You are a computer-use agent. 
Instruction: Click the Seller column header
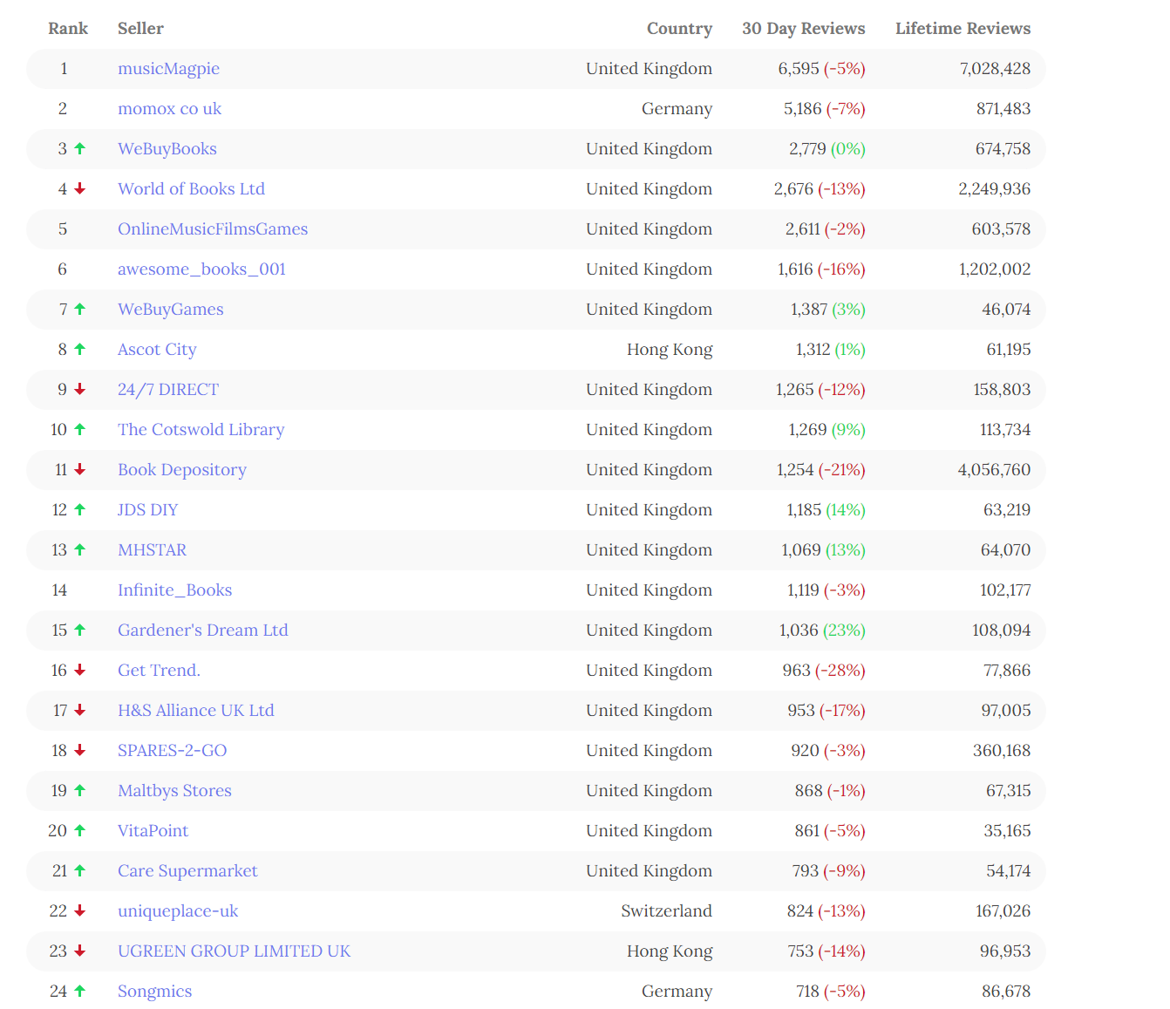pyautogui.click(x=140, y=29)
